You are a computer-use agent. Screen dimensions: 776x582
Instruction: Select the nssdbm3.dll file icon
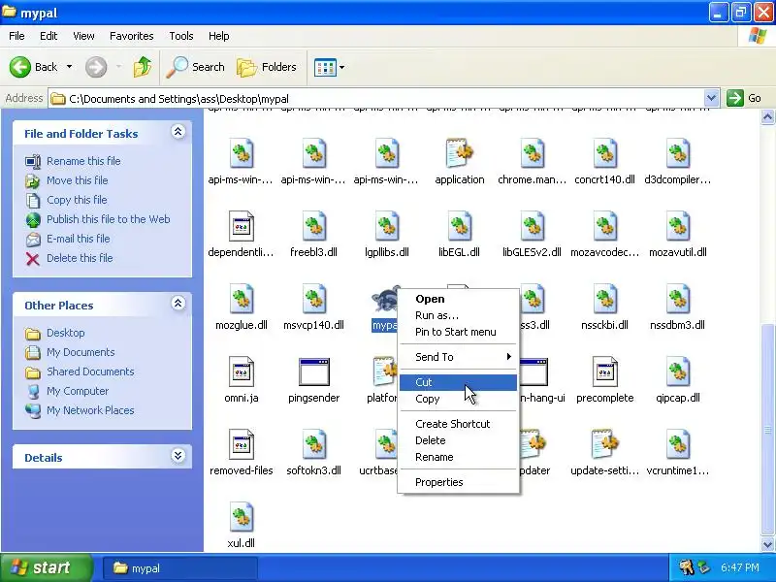point(677,300)
